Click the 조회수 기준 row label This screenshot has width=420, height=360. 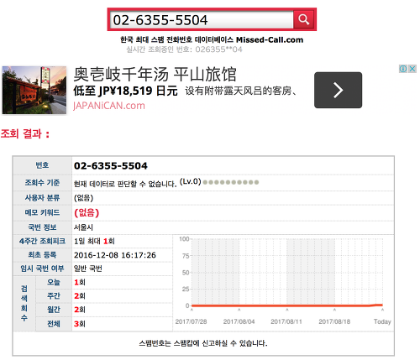(42, 183)
